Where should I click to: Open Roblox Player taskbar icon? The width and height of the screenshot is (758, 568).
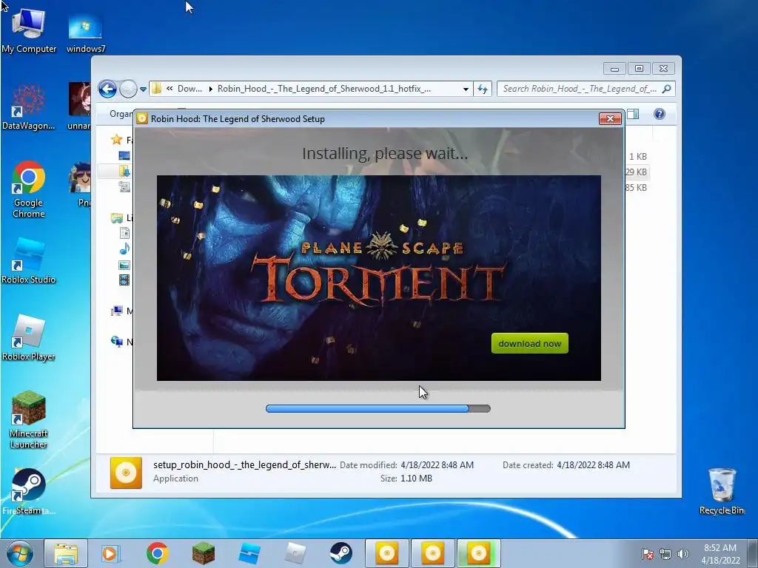click(295, 553)
